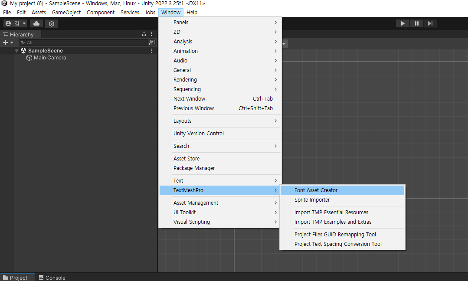Image resolution: width=468 pixels, height=281 pixels.
Task: Open the Help menu
Action: tap(192, 12)
